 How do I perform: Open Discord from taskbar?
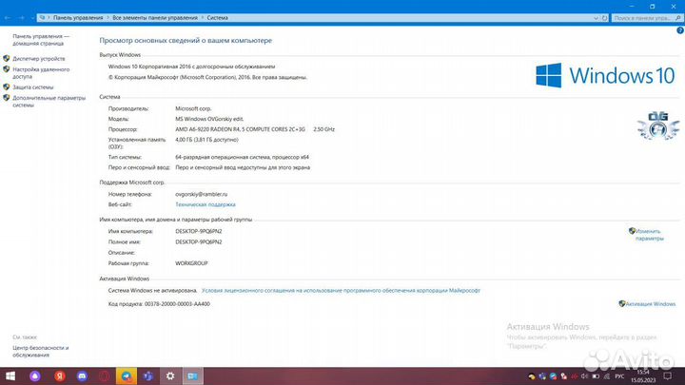pyautogui.click(x=82, y=375)
